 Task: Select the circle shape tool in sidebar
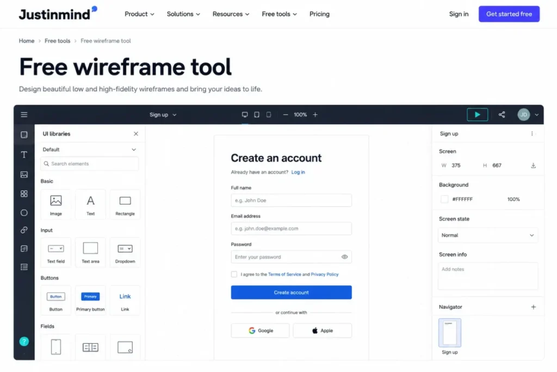click(24, 212)
